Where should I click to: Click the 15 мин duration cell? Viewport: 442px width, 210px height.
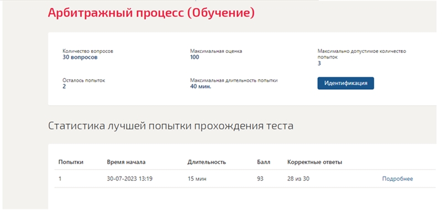[x=197, y=179]
